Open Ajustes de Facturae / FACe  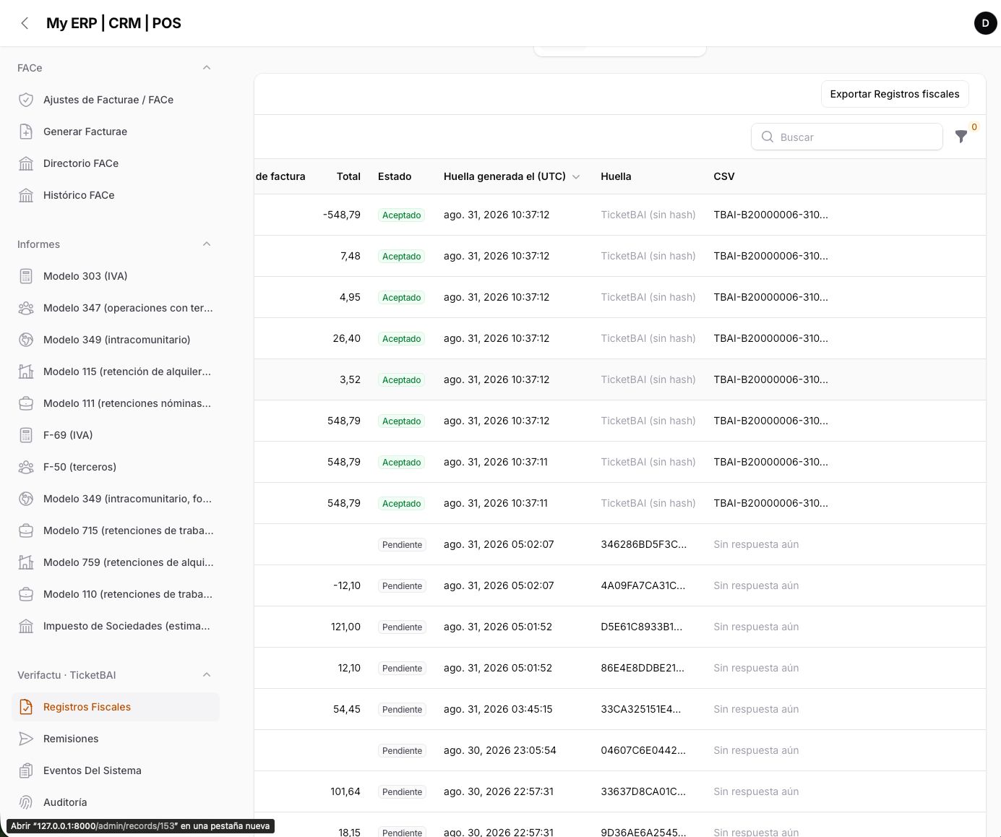point(116,100)
